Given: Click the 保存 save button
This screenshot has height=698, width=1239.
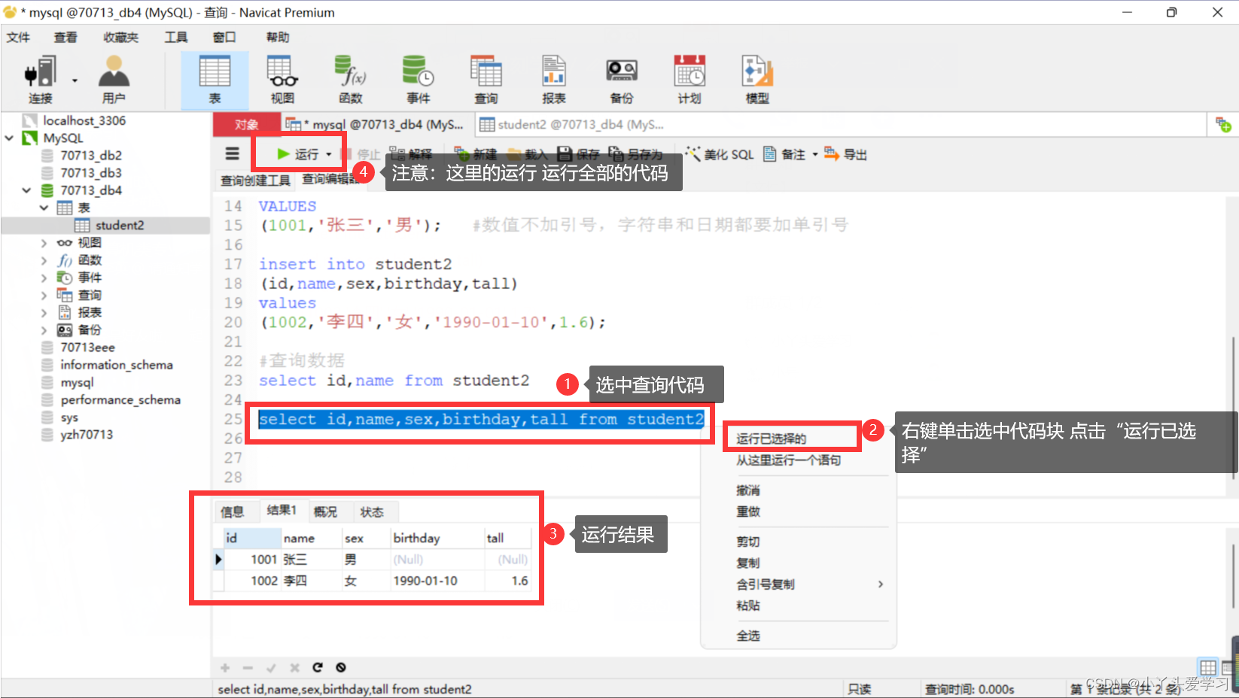Looking at the screenshot, I should tap(578, 154).
